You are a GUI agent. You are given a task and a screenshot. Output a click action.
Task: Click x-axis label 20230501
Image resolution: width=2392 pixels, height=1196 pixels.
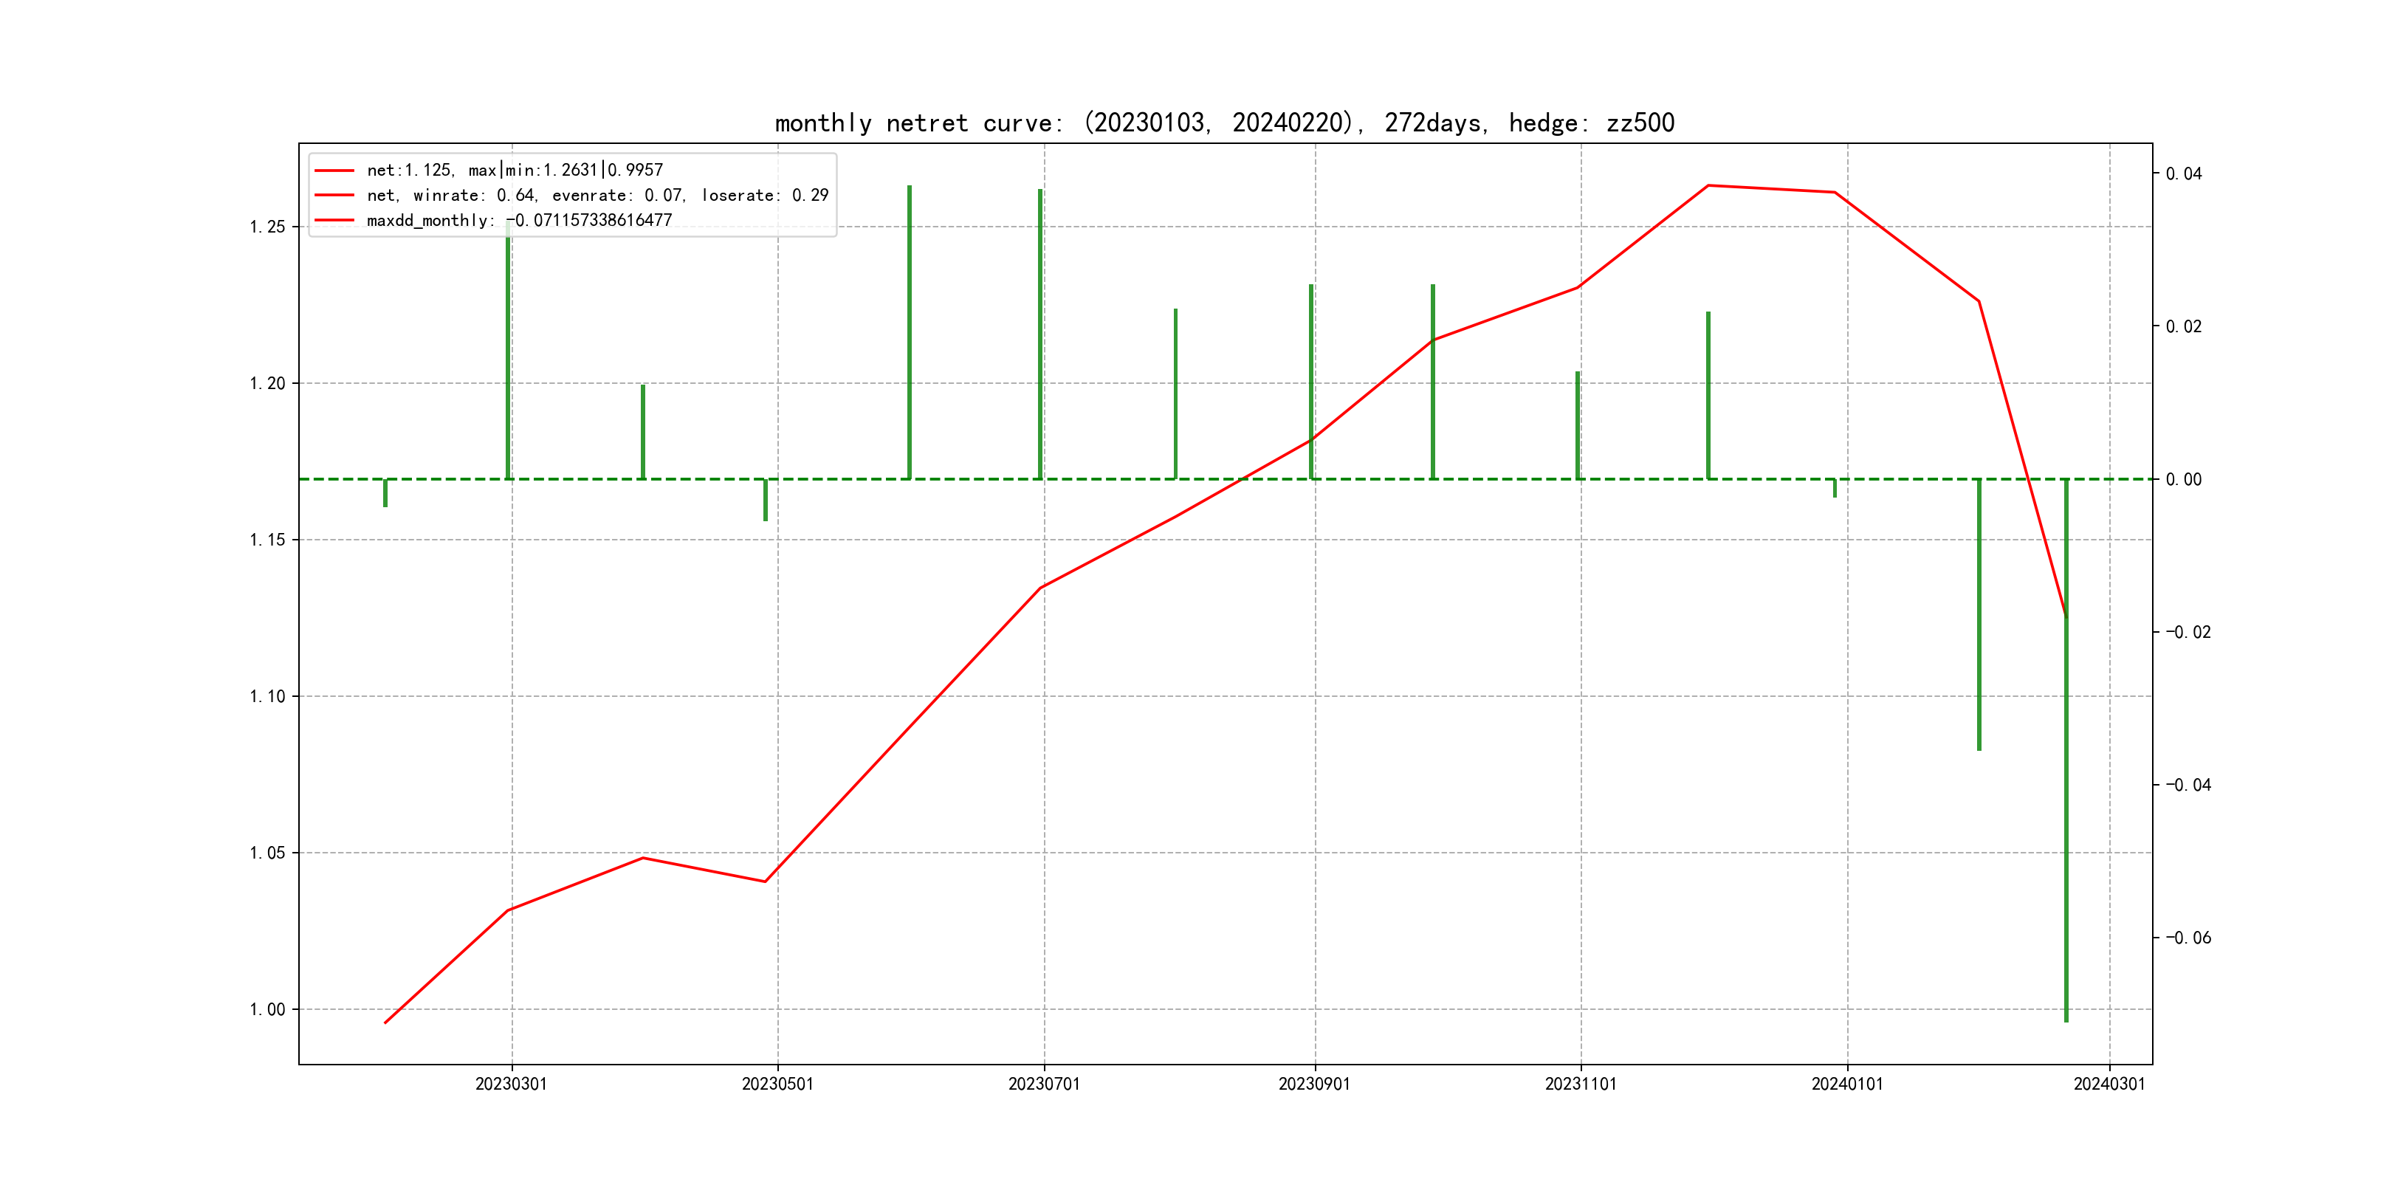pos(777,1084)
